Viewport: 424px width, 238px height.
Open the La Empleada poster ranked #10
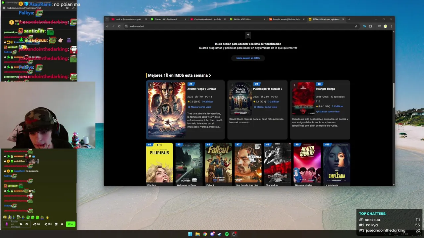337,163
